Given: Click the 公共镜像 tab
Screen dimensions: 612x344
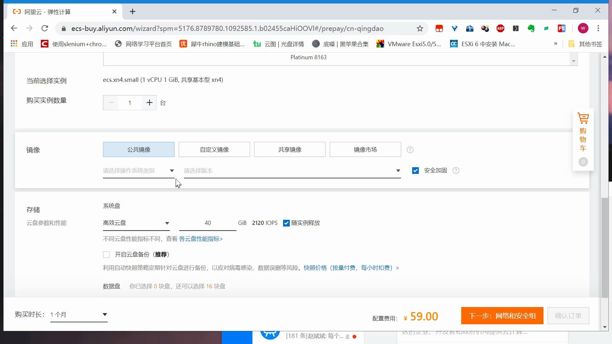Looking at the screenshot, I should [139, 149].
